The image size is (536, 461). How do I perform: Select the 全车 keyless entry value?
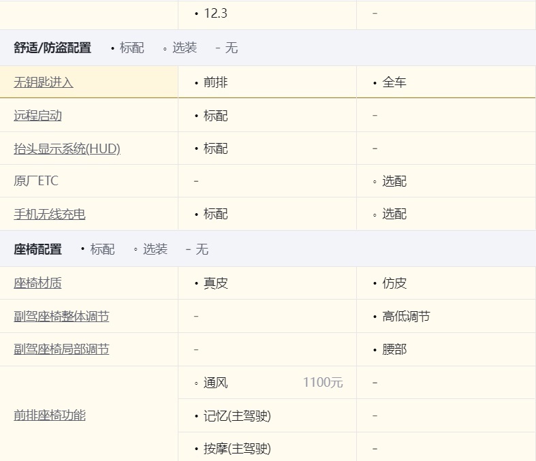(x=394, y=82)
